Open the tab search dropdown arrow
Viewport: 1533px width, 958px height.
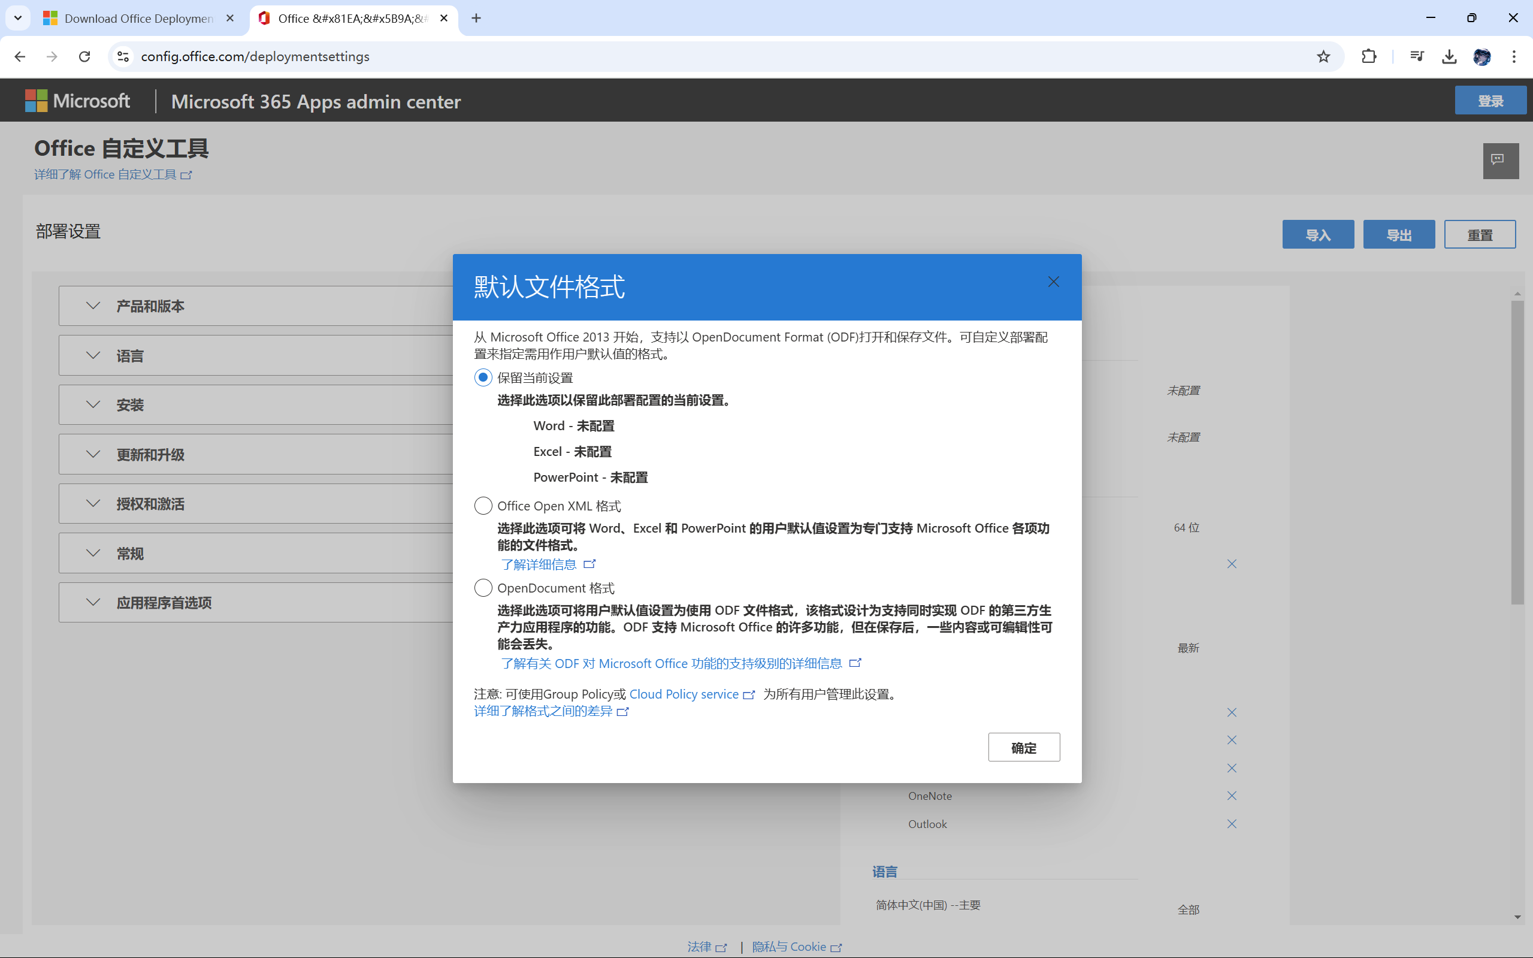pos(18,19)
